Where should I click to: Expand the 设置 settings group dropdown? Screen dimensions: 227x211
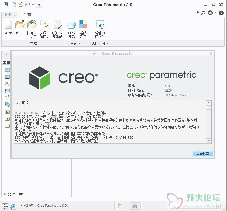[x=75, y=43]
